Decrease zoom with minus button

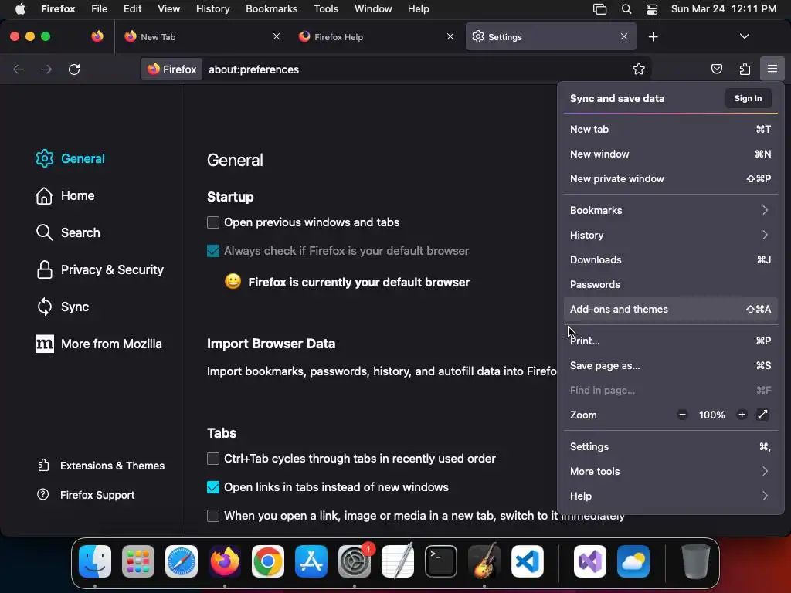coord(683,415)
